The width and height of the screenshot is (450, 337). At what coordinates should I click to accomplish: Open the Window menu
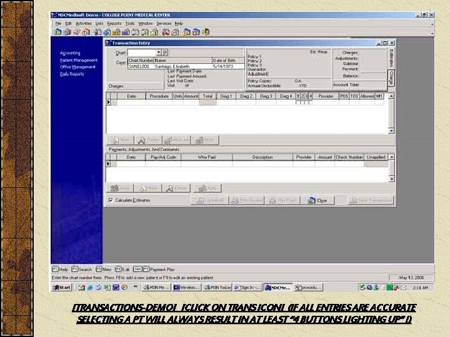click(x=145, y=24)
